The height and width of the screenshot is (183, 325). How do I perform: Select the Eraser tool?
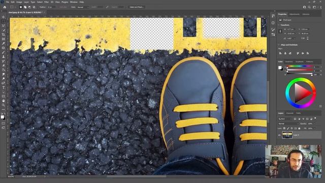4,66
